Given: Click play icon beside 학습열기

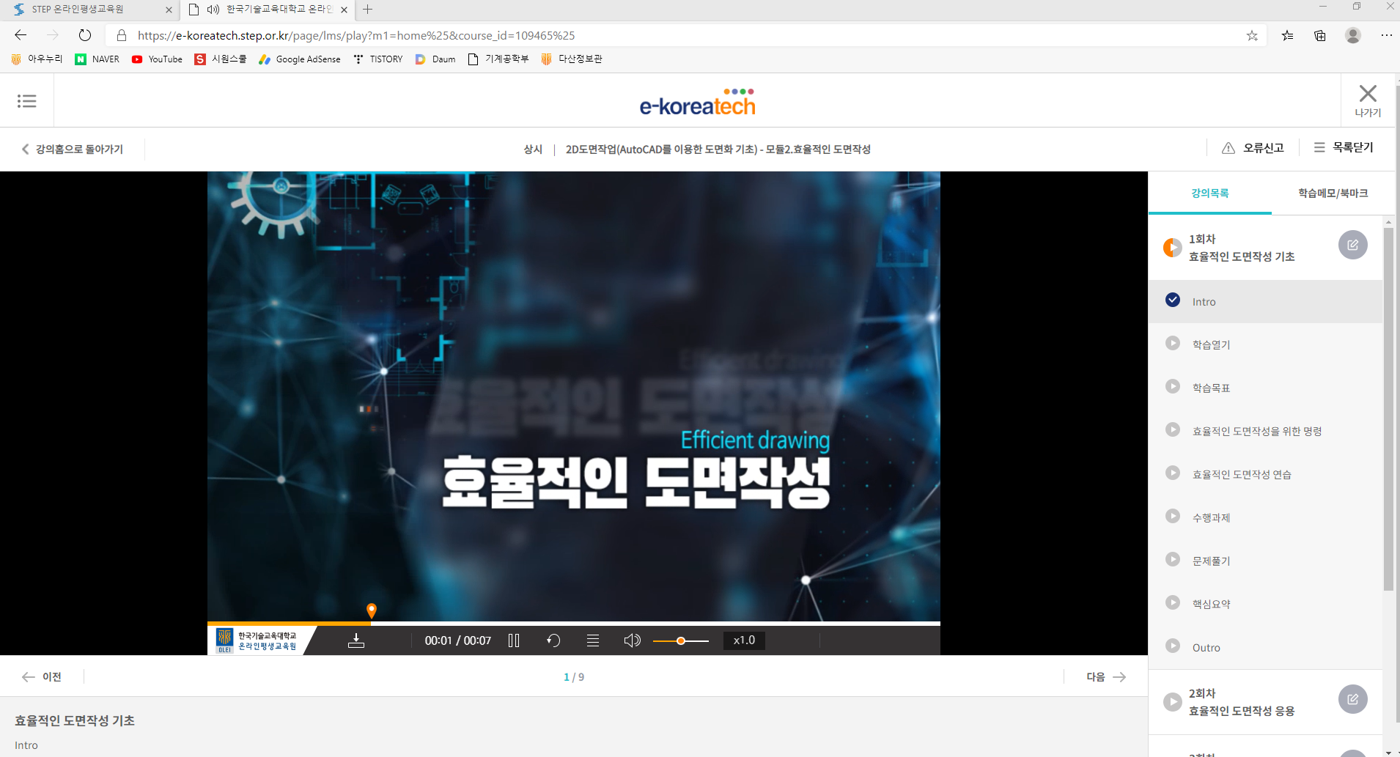Looking at the screenshot, I should click(1173, 343).
